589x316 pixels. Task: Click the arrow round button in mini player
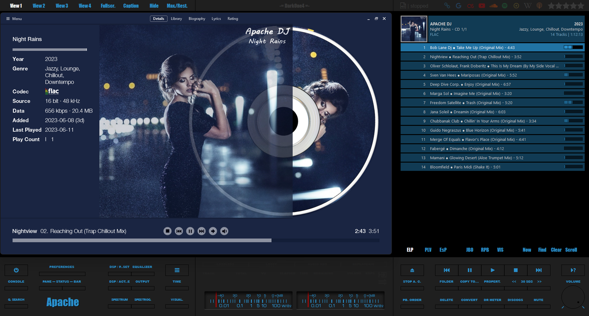pyautogui.click(x=213, y=231)
